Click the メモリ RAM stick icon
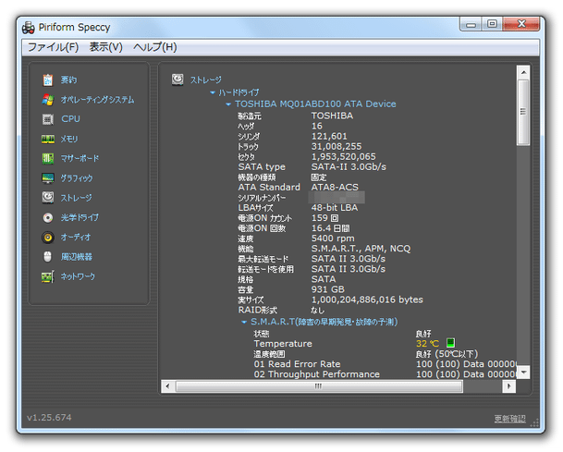Viewport: 563px width, 452px height. [48, 139]
